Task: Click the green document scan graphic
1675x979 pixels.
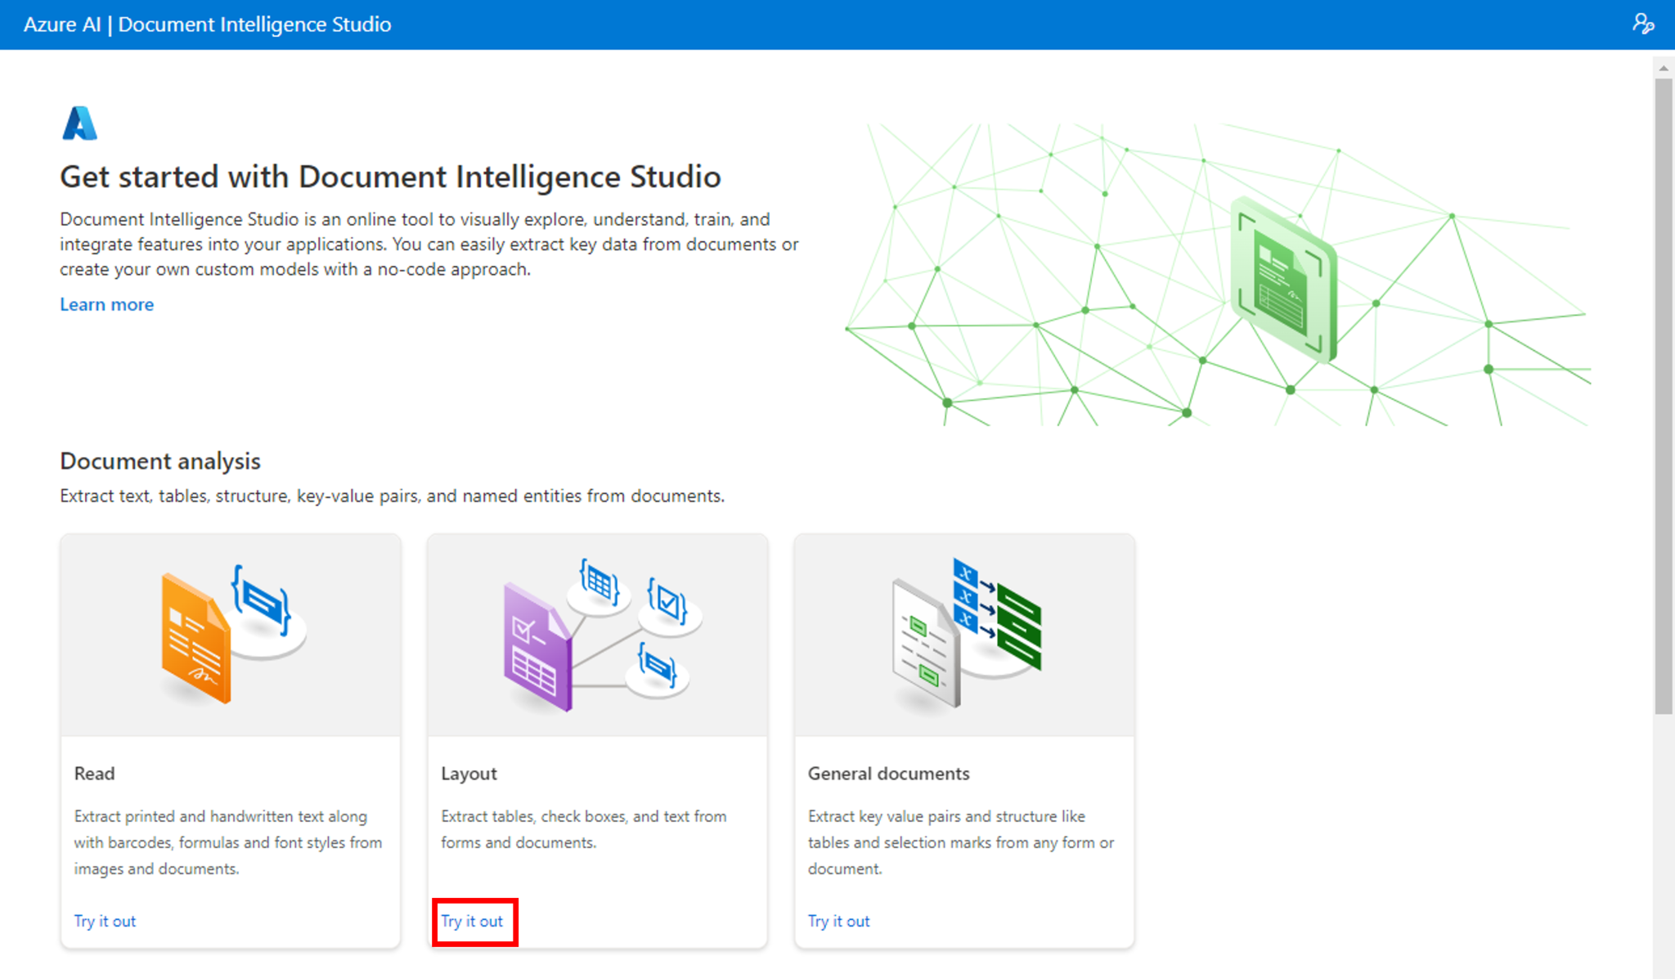Action: pyautogui.click(x=1285, y=278)
